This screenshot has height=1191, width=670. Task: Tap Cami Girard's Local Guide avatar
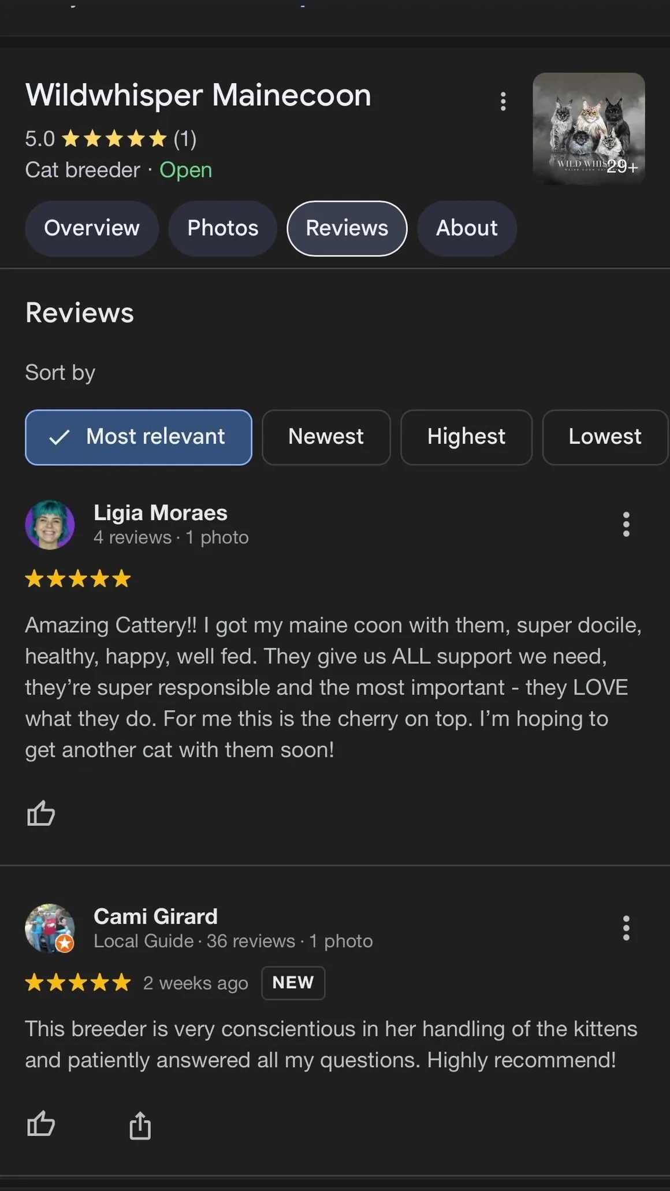point(50,928)
